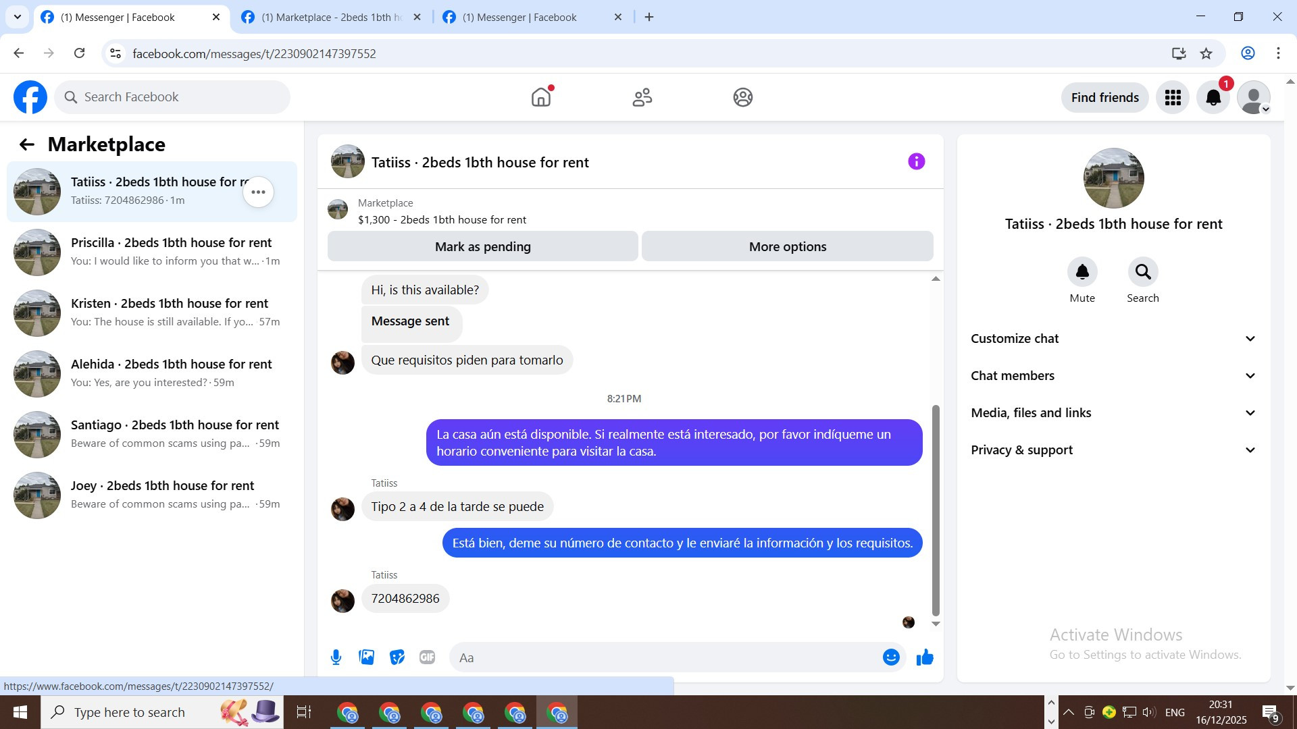1297x729 pixels.
Task: Open the Friends icon in the top navigation
Action: 642,97
